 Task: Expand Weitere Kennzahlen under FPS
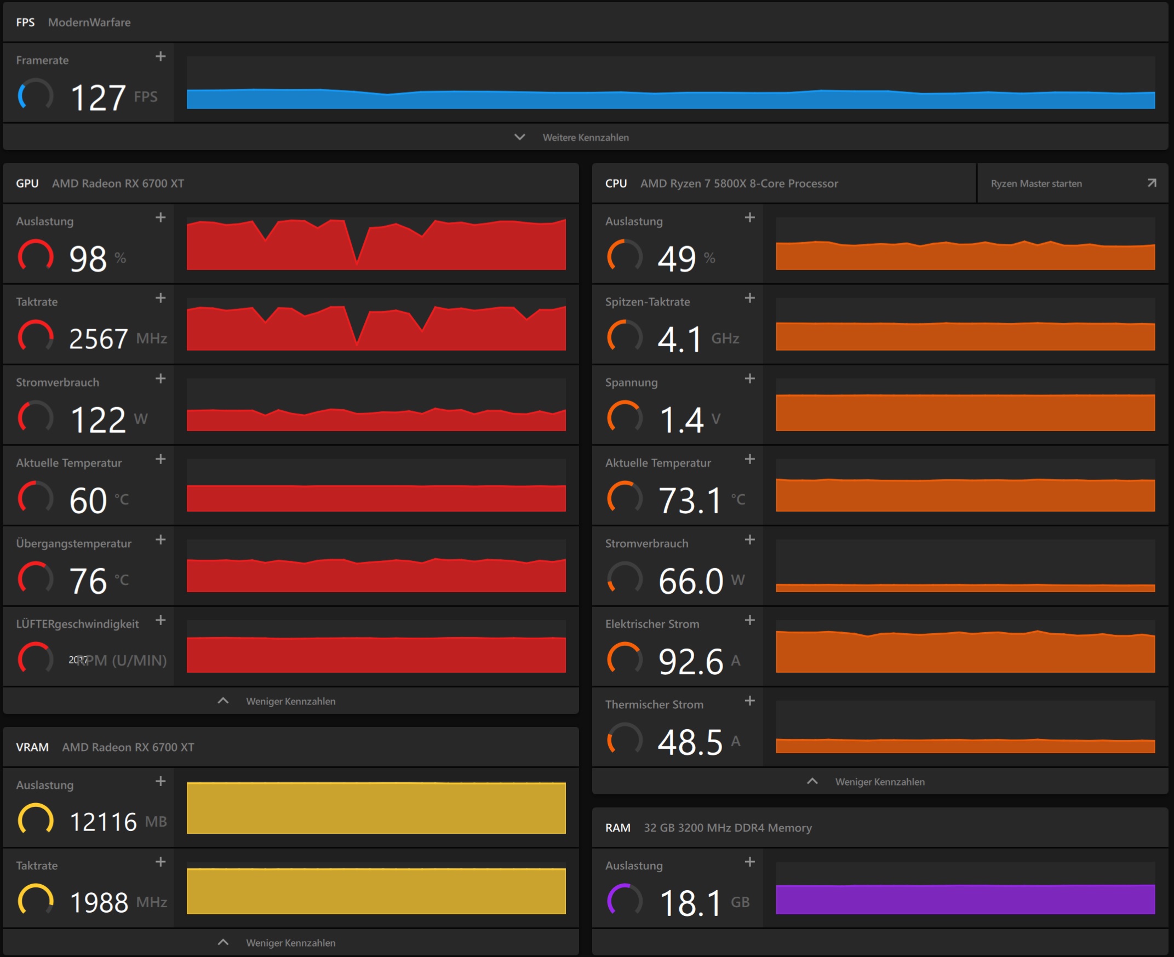[585, 137]
